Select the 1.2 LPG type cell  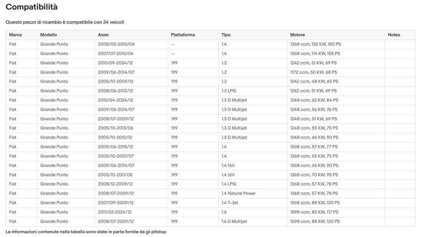pyautogui.click(x=229, y=91)
